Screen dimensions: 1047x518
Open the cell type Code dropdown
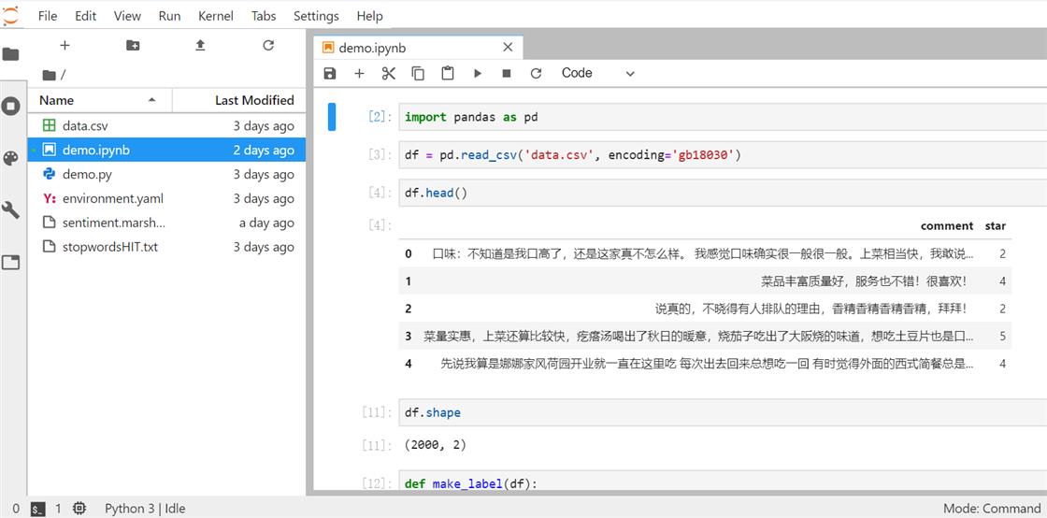598,73
